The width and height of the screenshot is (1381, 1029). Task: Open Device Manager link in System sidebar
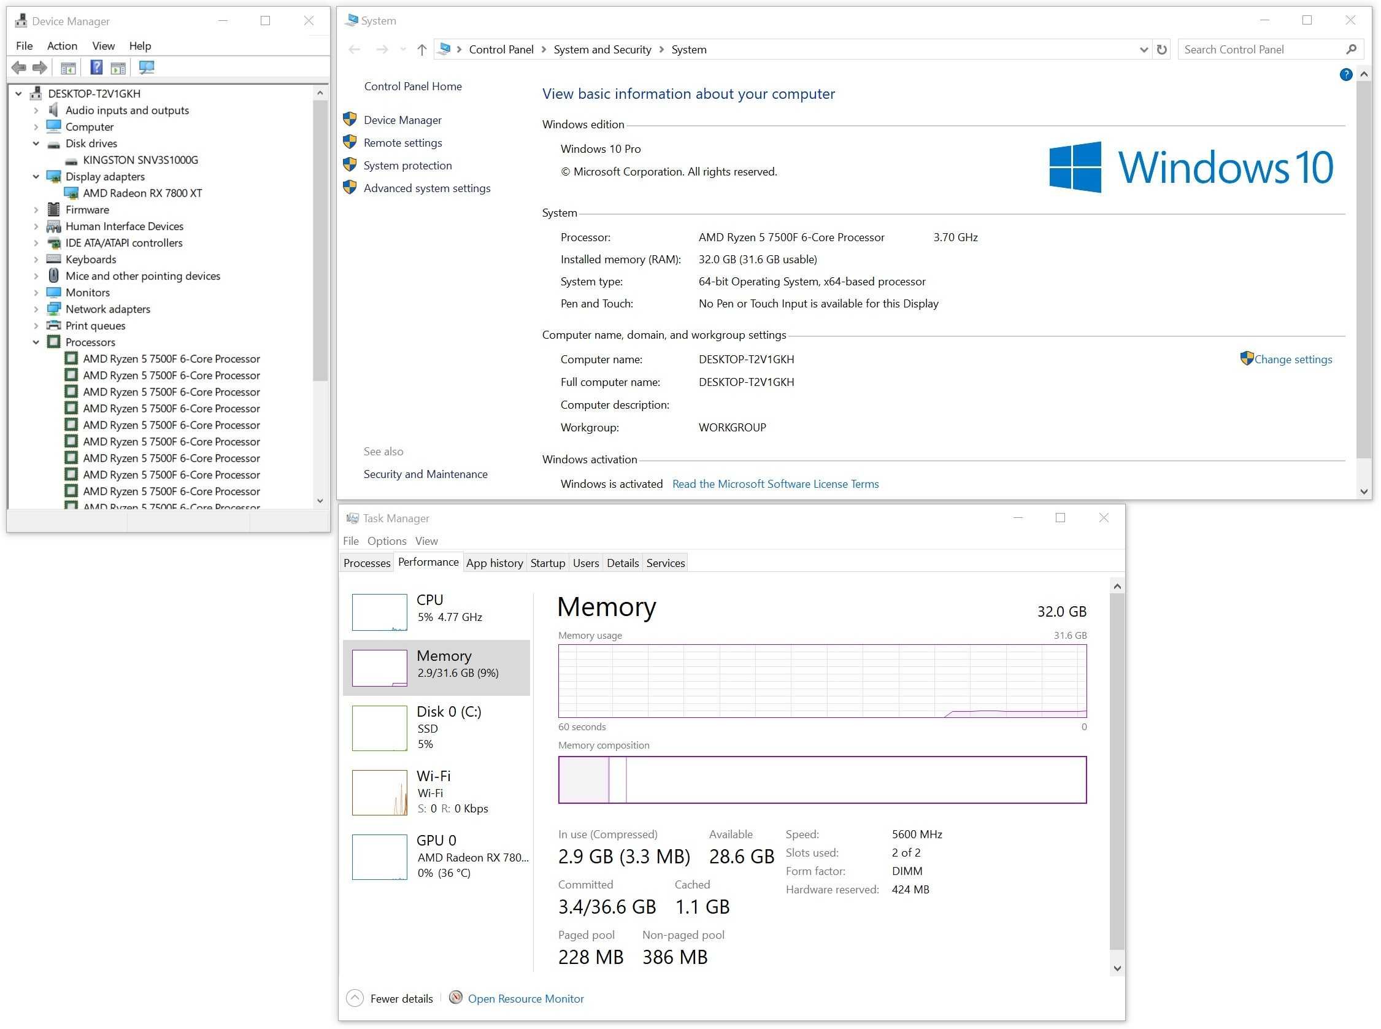pyautogui.click(x=402, y=120)
